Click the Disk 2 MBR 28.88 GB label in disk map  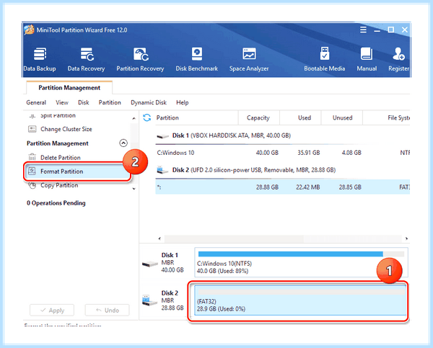coord(172,300)
